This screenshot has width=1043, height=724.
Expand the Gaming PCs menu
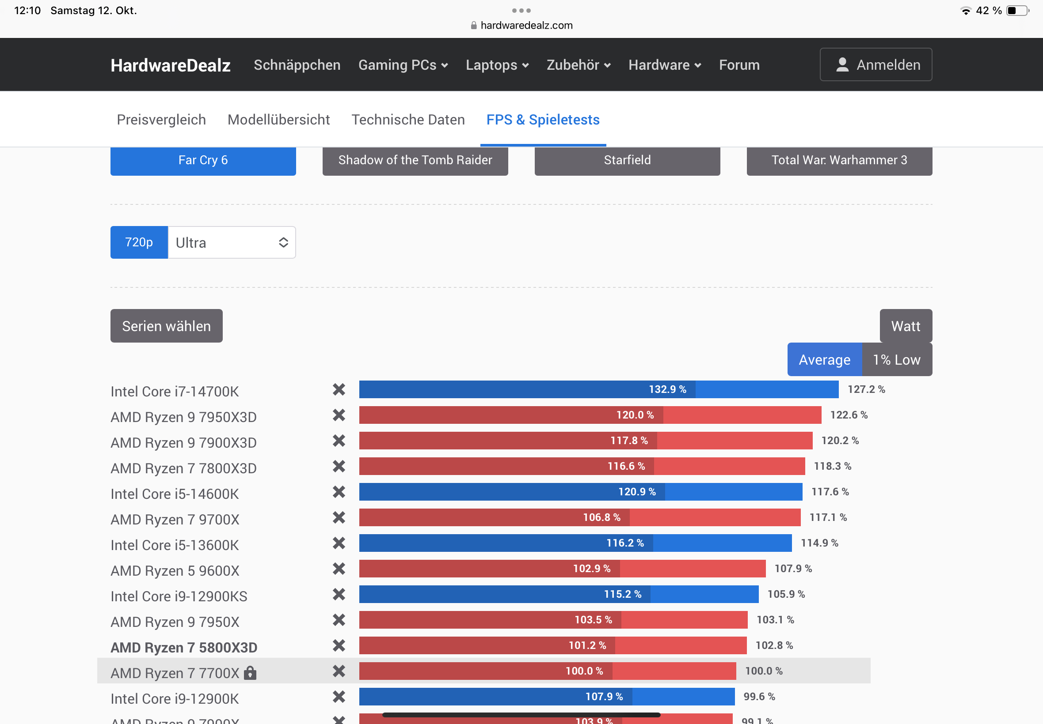tap(403, 65)
